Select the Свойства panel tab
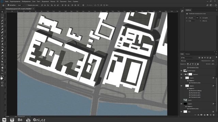The width and height of the screenshot is (218, 122). pyautogui.click(x=188, y=10)
